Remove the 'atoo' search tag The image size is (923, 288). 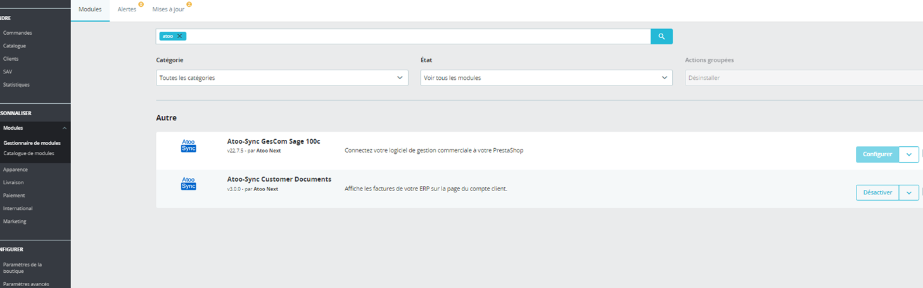click(179, 36)
